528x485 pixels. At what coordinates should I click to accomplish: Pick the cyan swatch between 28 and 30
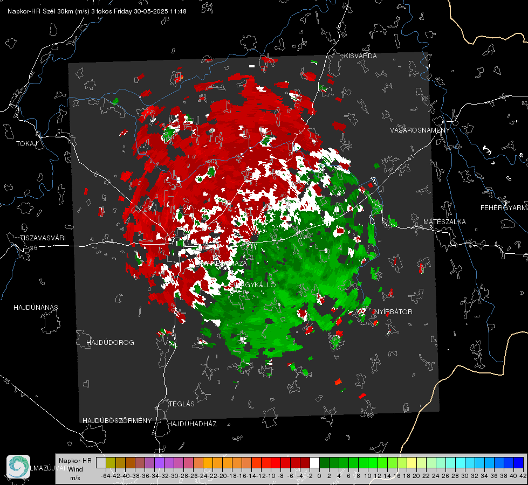(x=460, y=462)
